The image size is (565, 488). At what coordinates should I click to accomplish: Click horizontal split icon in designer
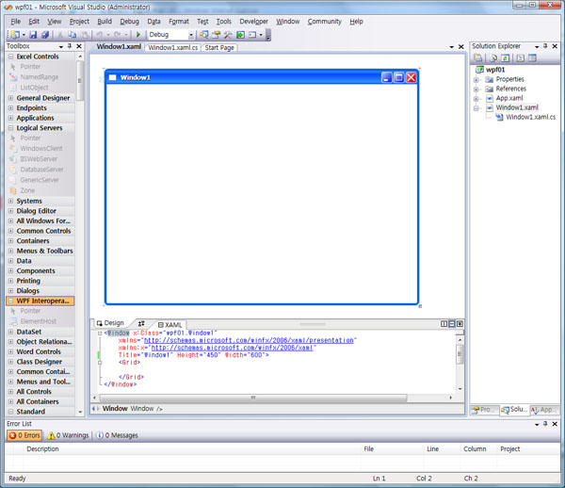[x=452, y=324]
